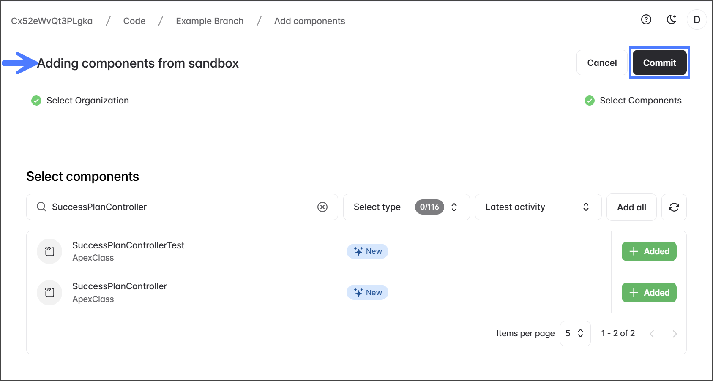The width and height of the screenshot is (713, 381).
Task: Go to next page arrow
Action: 675,334
